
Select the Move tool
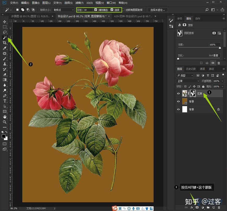coord(4,22)
